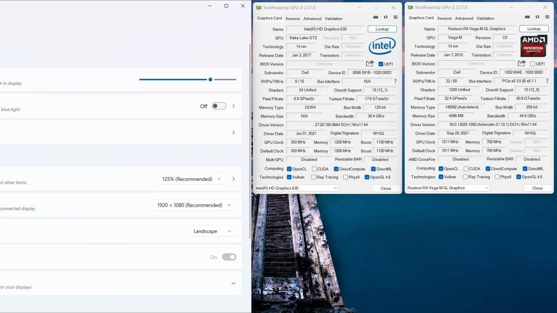
Task: Switch to Advanced tab in Radeon GPU-Z window
Action: click(464, 18)
